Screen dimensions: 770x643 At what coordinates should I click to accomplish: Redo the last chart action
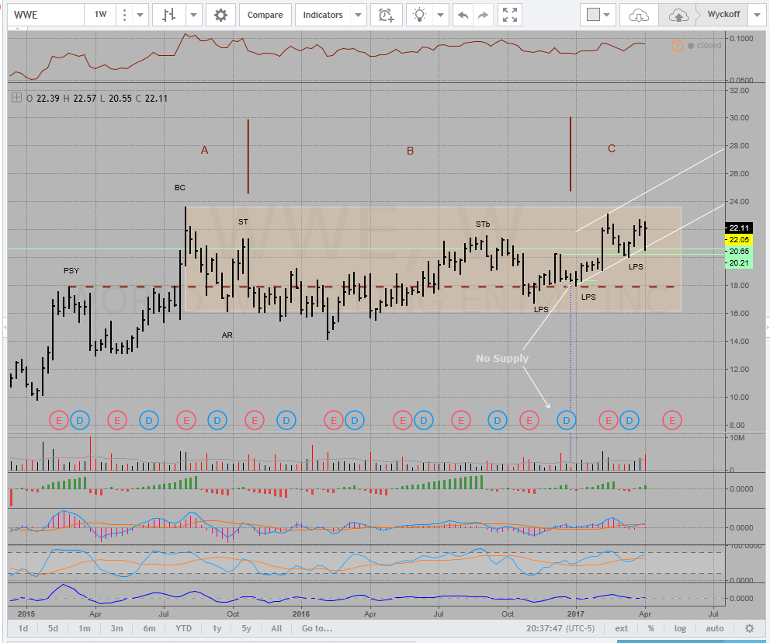483,15
